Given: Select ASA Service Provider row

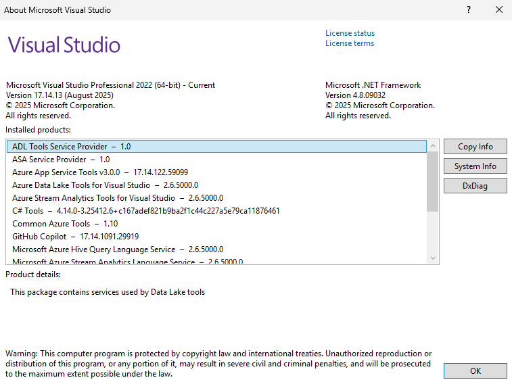Looking at the screenshot, I should tap(216, 160).
